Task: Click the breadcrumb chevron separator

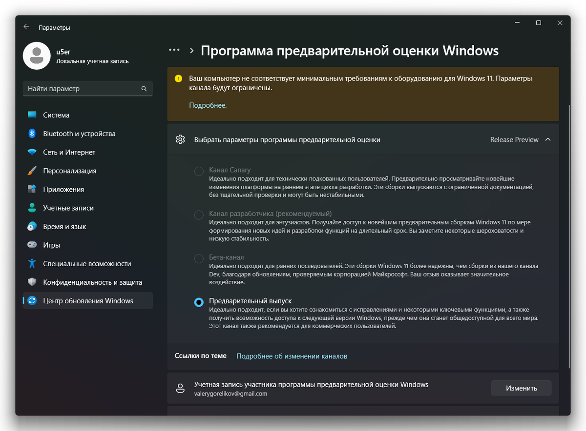Action: point(192,51)
